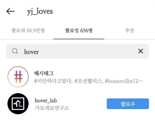Switch to the 팔로워 66.9만명 tab
Screen dimensions: 155x125
pos(28,30)
